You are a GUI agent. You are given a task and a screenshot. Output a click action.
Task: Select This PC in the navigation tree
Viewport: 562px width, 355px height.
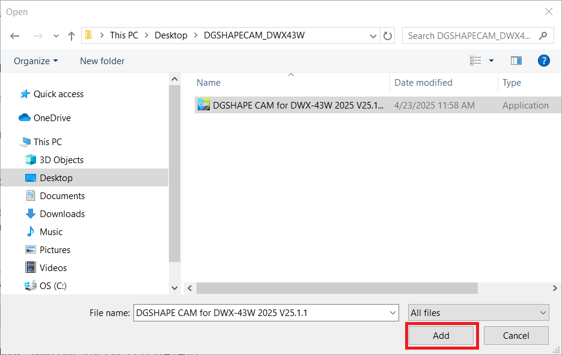click(x=47, y=142)
